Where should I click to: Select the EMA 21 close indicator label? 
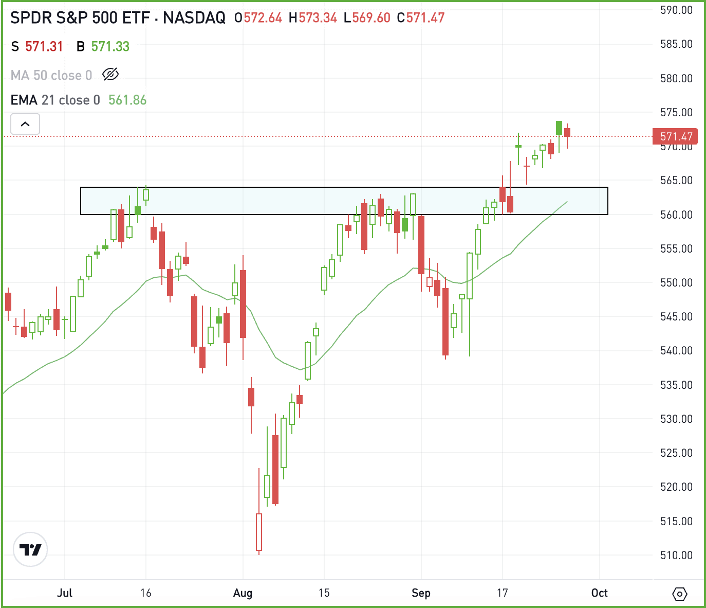(x=55, y=100)
